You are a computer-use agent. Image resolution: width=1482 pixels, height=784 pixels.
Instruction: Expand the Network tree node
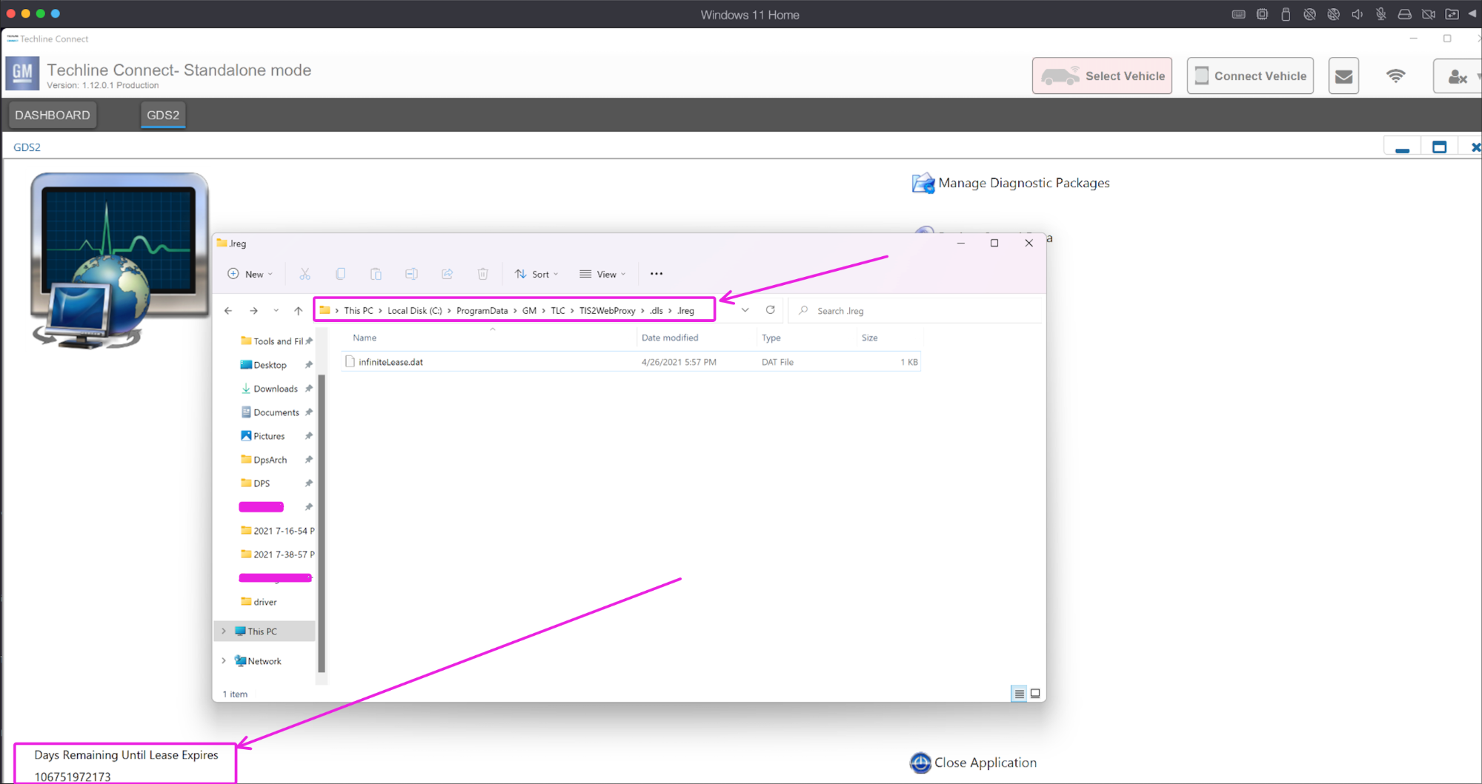tap(224, 661)
